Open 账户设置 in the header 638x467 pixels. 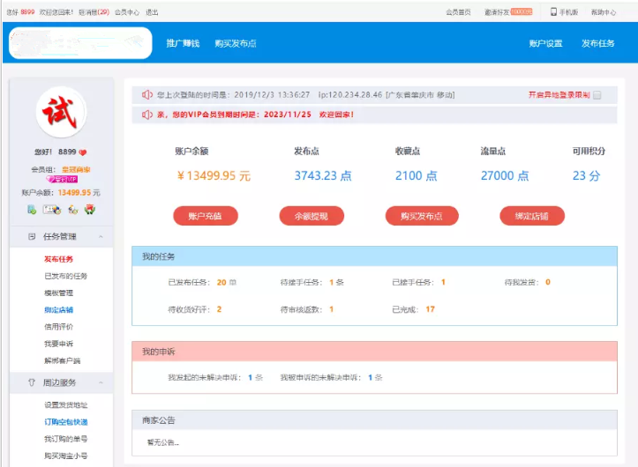(x=545, y=43)
